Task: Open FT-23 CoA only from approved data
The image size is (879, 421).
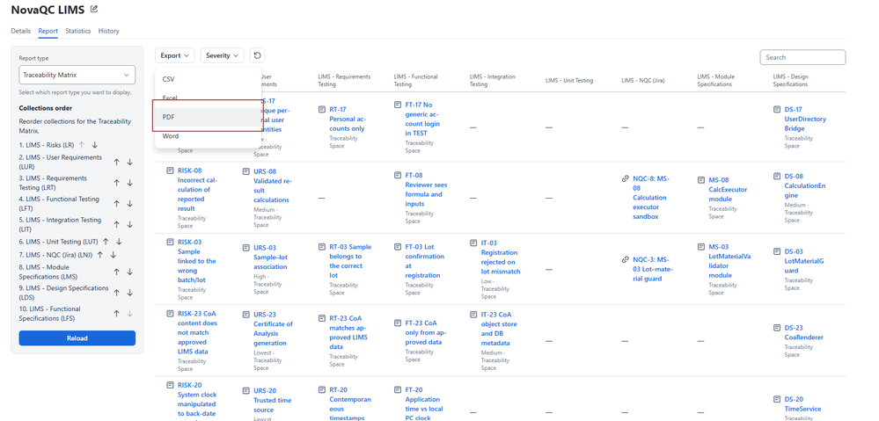Action: coord(426,332)
